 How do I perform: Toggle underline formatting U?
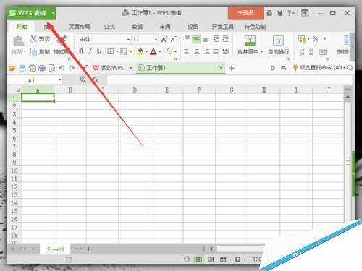tap(99, 51)
